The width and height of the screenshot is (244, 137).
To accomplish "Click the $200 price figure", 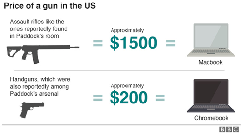I will point(129,98).
